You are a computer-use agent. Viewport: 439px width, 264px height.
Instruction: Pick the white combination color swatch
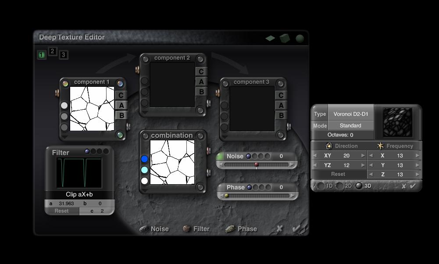coord(144,181)
